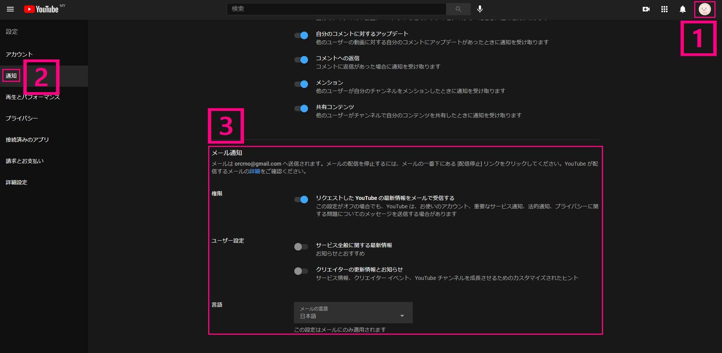Open 再生とパフォーマンス settings page
The image size is (722, 353).
[33, 97]
